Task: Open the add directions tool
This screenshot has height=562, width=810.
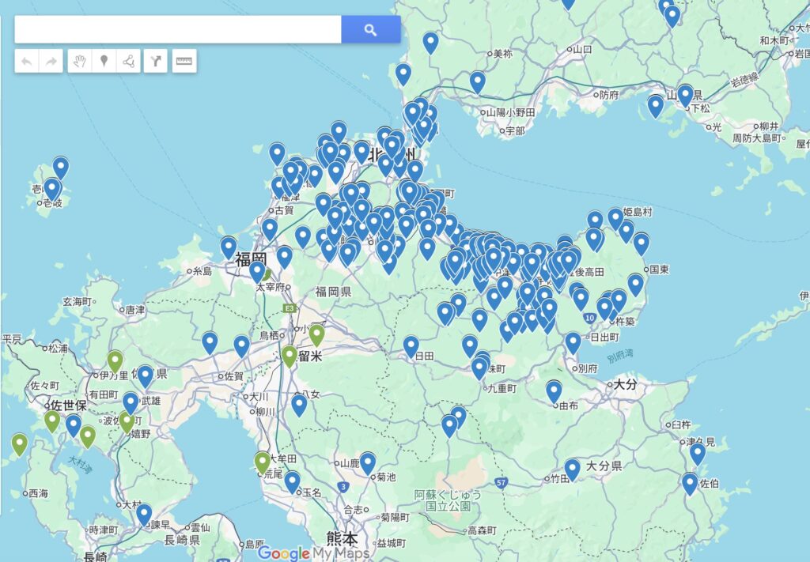Action: (154, 60)
